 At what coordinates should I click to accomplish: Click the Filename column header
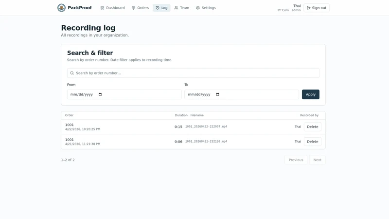[197, 115]
